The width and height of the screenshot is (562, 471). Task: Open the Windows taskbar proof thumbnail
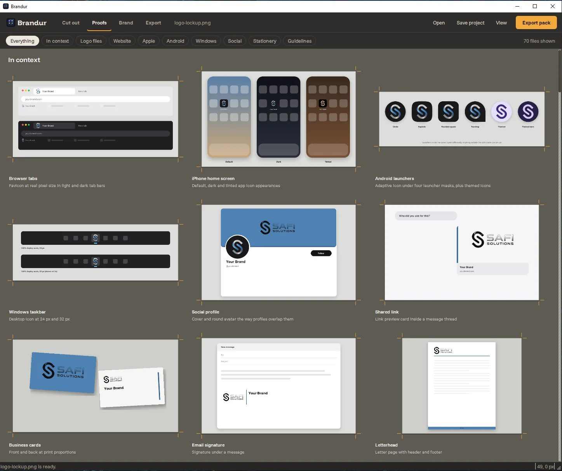point(96,253)
